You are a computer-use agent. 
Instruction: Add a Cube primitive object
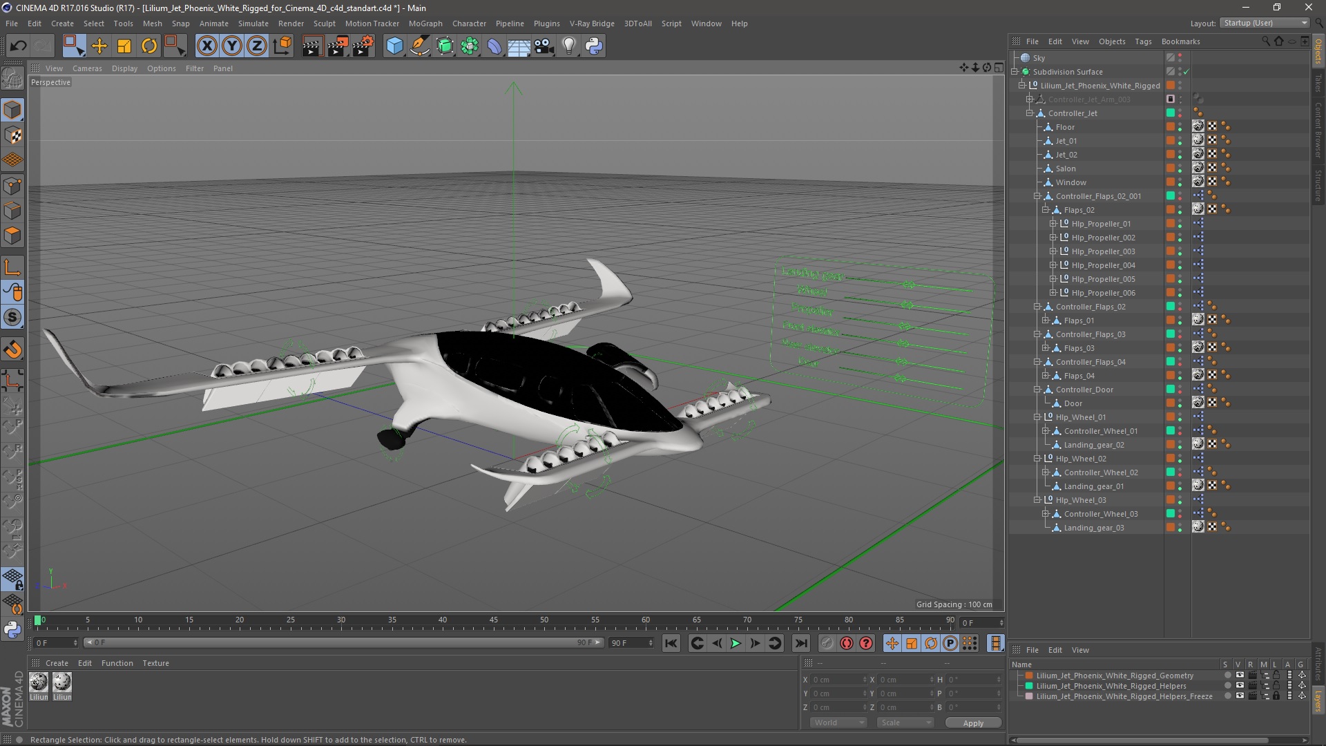394,46
